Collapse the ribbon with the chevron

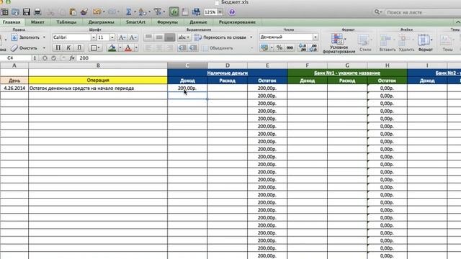pos(458,22)
